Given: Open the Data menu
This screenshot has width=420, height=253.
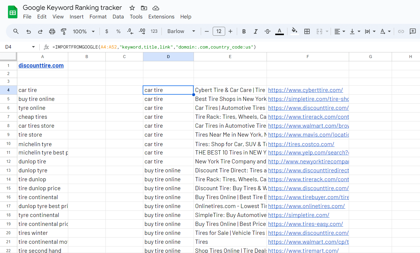Looking at the screenshot, I should pyautogui.click(x=118, y=17).
